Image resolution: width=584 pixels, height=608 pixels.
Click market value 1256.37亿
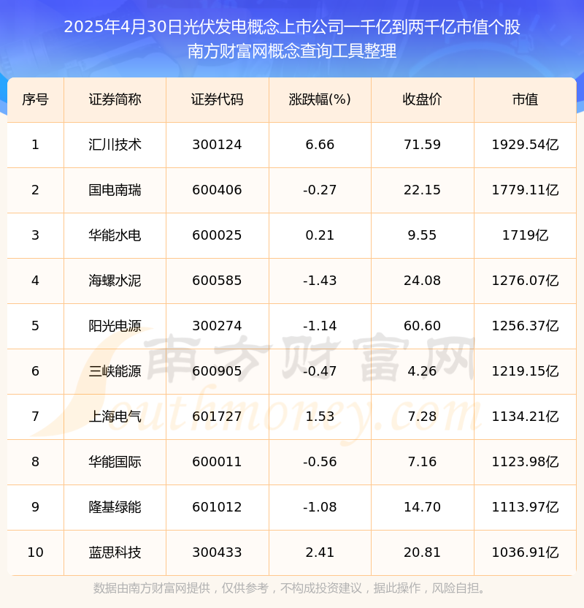point(525,326)
